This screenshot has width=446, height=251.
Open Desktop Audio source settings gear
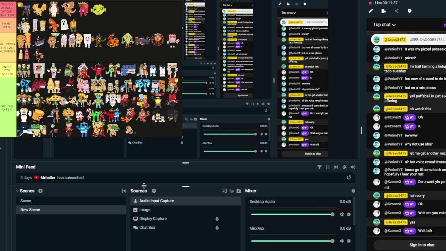[349, 214]
